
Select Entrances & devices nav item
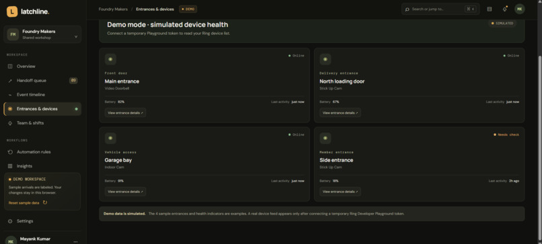[42, 109]
